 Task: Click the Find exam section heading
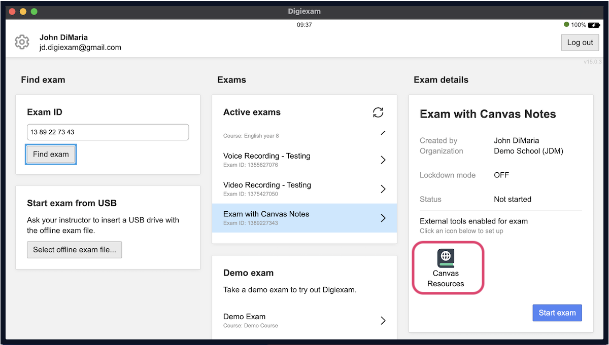[x=43, y=80]
